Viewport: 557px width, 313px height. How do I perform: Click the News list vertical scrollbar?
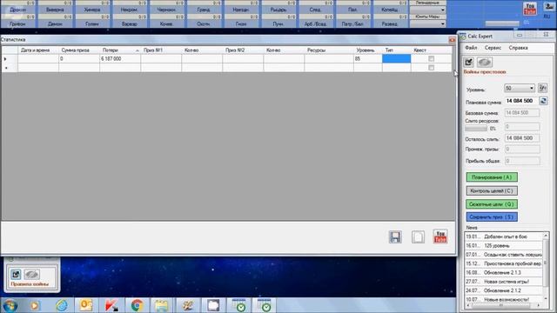pyautogui.click(x=546, y=267)
